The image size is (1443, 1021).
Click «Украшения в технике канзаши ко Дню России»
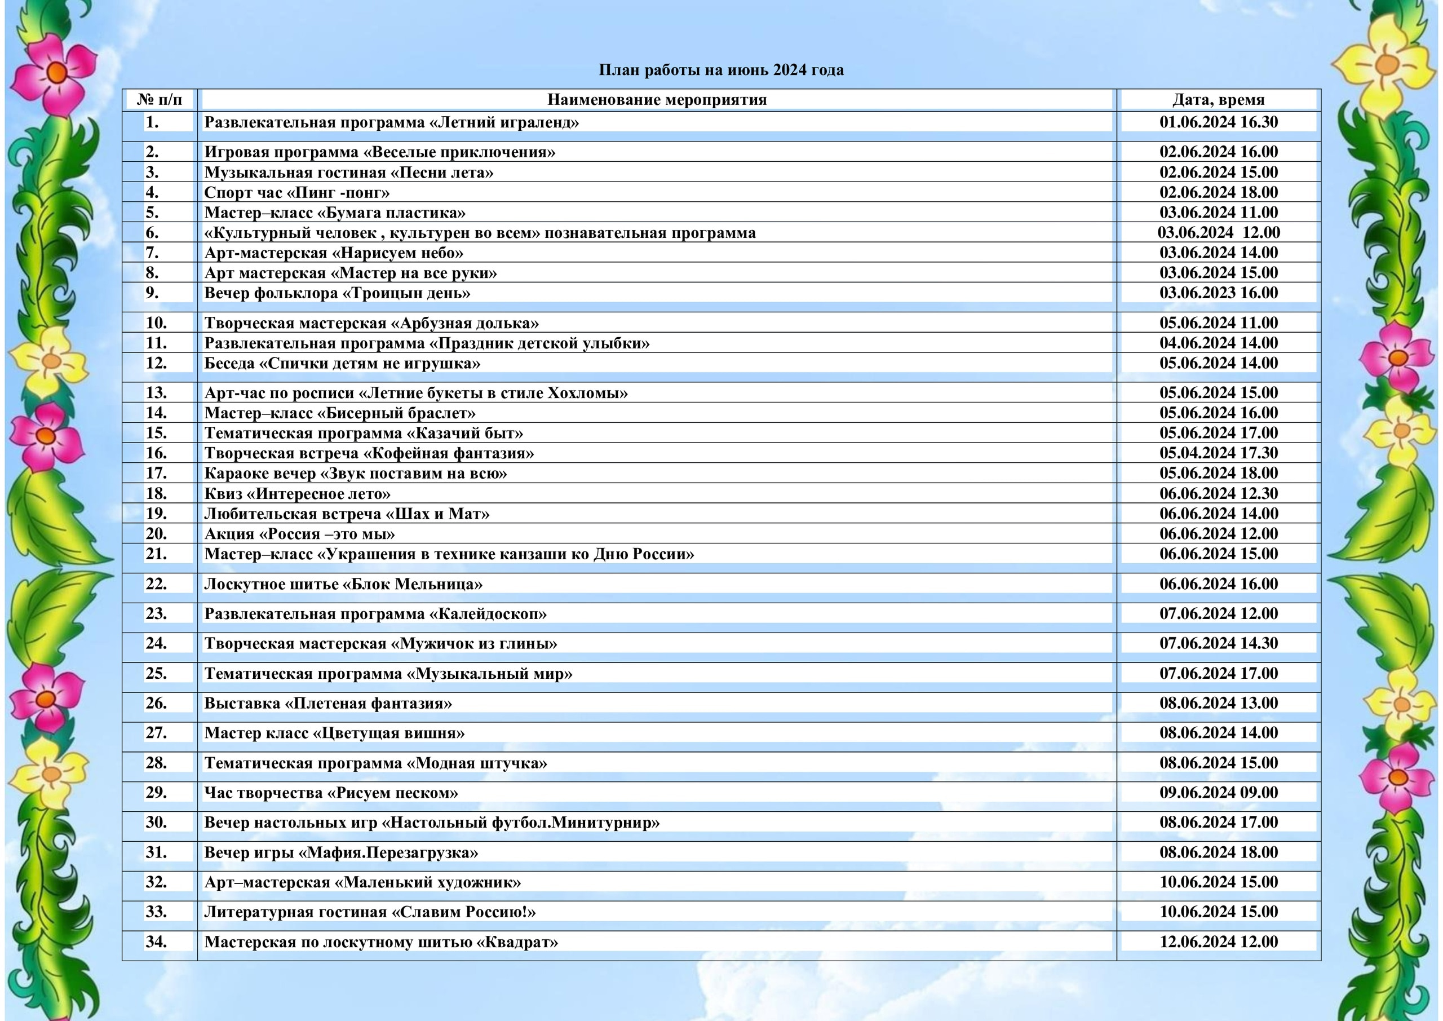point(449,554)
